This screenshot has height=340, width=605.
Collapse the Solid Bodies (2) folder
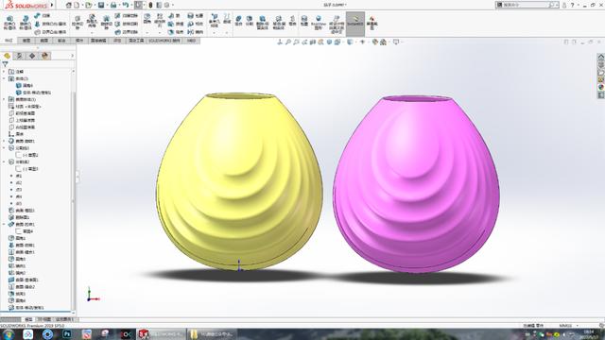(x=4, y=78)
